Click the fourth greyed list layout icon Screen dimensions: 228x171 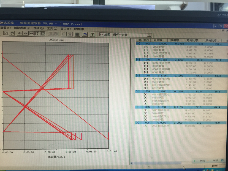click(70, 34)
